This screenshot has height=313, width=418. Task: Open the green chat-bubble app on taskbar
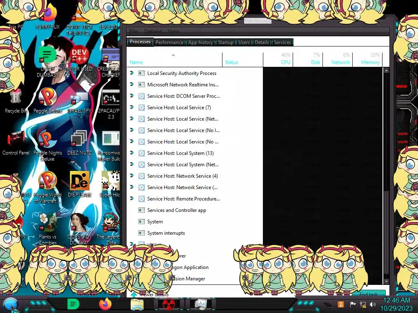pyautogui.click(x=73, y=304)
